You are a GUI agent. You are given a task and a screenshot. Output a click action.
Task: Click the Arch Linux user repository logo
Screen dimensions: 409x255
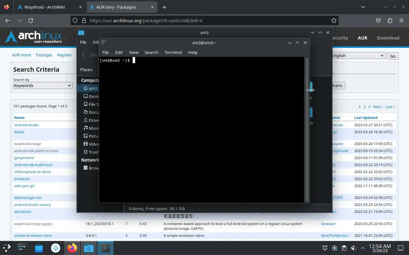(35, 37)
